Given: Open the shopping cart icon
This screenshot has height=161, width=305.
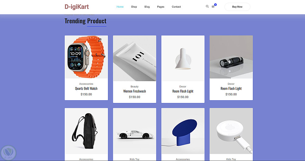Looking at the screenshot, I should point(213,7).
